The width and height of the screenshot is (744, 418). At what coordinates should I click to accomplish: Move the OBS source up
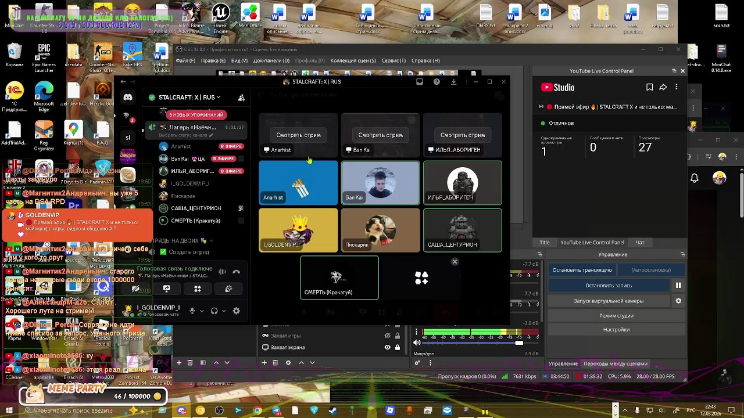click(301, 363)
